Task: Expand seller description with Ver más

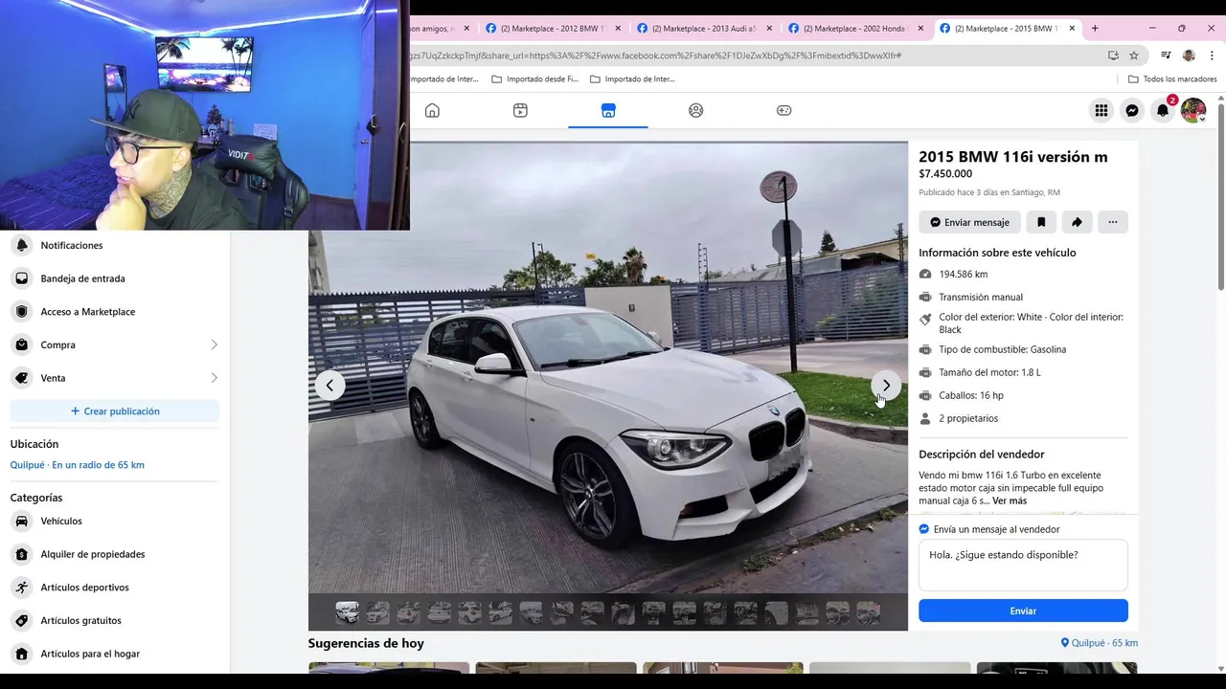Action: click(1010, 500)
